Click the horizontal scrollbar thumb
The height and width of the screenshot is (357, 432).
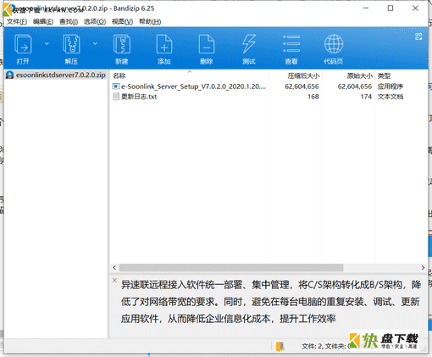click(x=231, y=267)
